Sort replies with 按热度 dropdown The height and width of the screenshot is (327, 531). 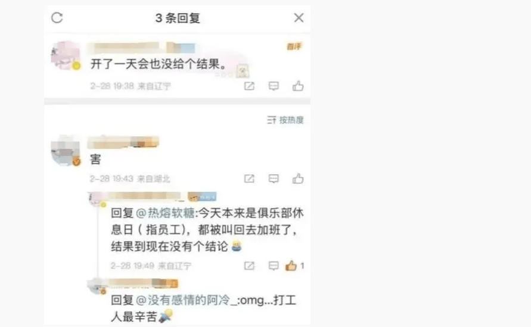(x=285, y=120)
